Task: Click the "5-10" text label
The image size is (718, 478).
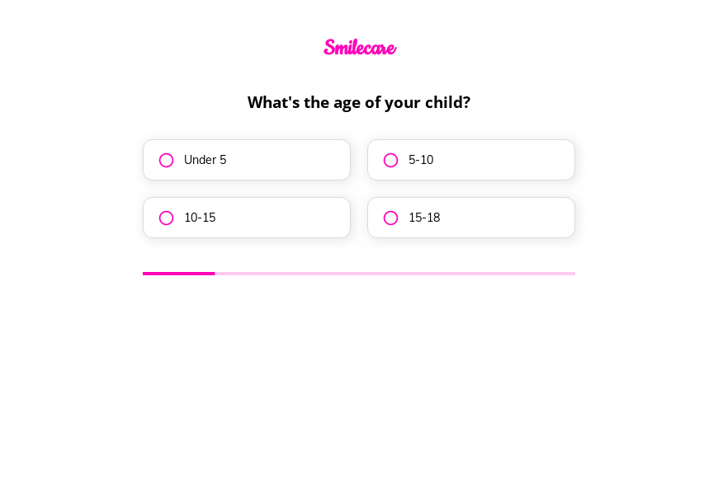Action: tap(421, 160)
